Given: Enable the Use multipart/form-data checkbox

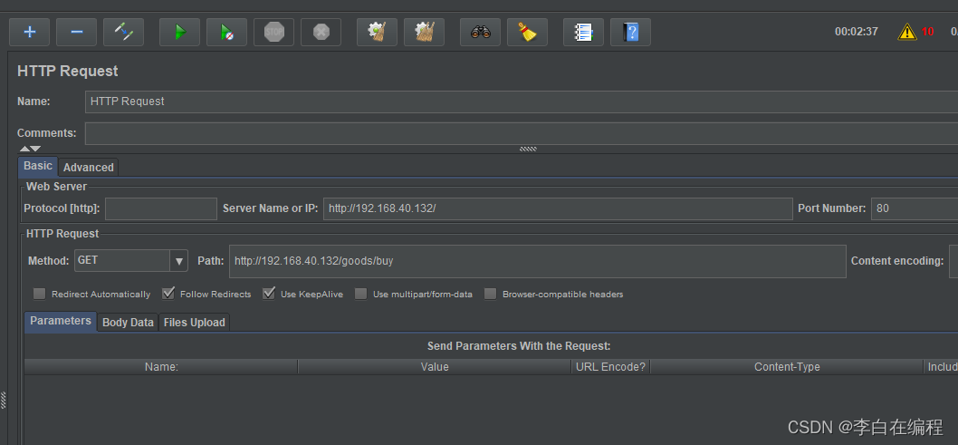Looking at the screenshot, I should 361,294.
